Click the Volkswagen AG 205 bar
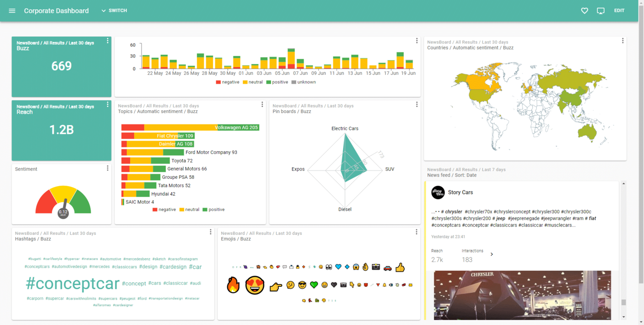Image resolution: width=644 pixels, height=325 pixels. pos(190,127)
